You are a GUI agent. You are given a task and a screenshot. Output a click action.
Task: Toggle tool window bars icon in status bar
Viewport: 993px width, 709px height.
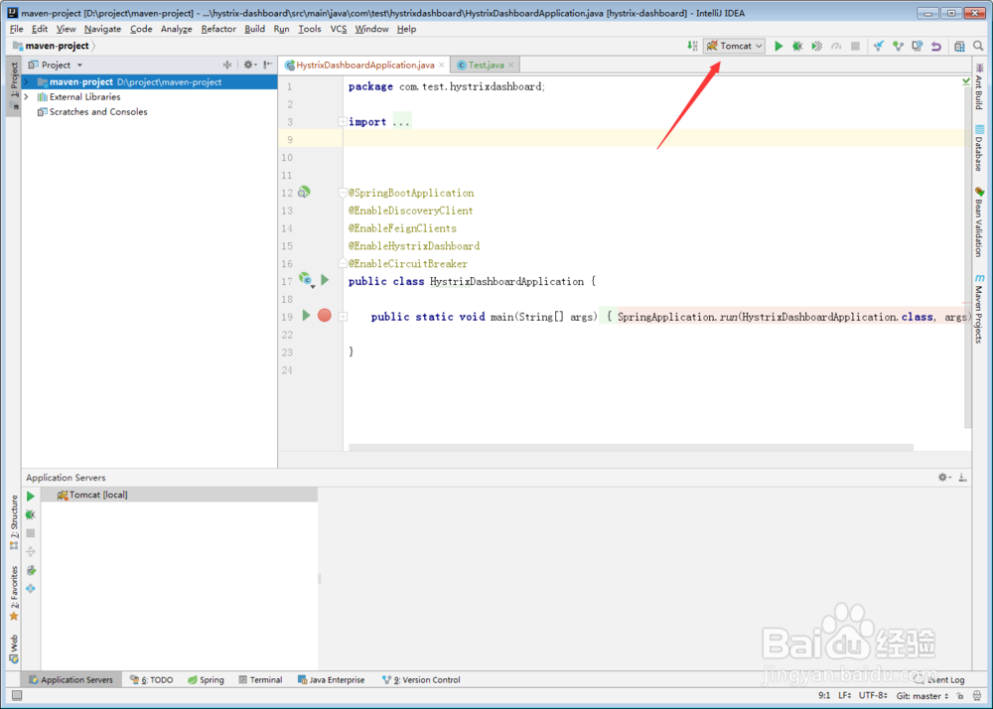pos(17,696)
